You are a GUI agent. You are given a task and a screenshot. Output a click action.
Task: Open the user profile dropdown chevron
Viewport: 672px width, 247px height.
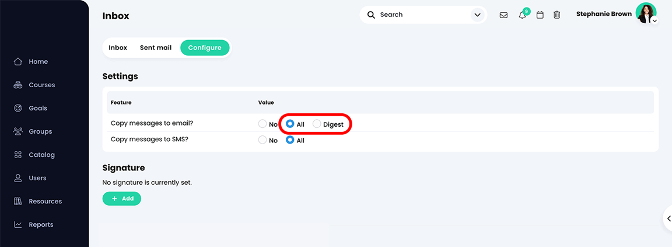pos(654,20)
